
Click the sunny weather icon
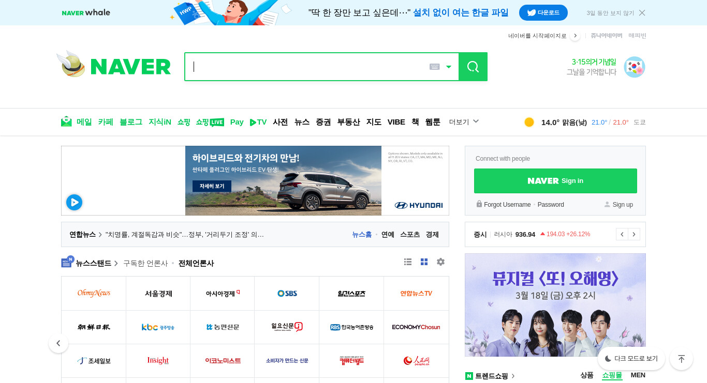tap(529, 122)
